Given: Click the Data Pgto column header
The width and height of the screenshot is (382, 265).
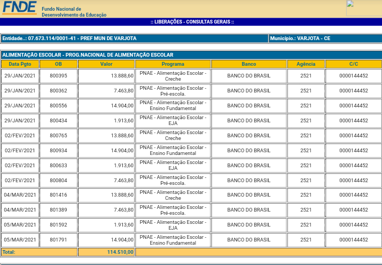Looking at the screenshot, I should [20, 64].
